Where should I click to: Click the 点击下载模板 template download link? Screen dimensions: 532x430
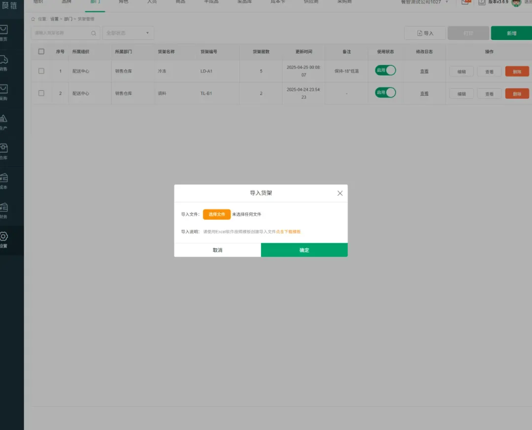tap(288, 232)
